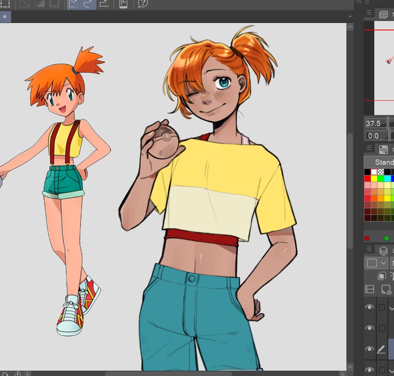Tick the second layer's selection checkbox

tap(382, 328)
